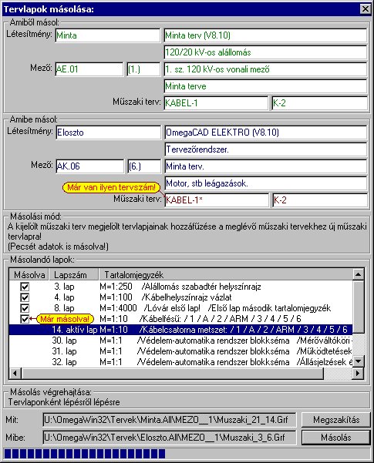Select the 8. lap Lóvár első lap row
Screen dimensions: 374x463
coord(181,308)
